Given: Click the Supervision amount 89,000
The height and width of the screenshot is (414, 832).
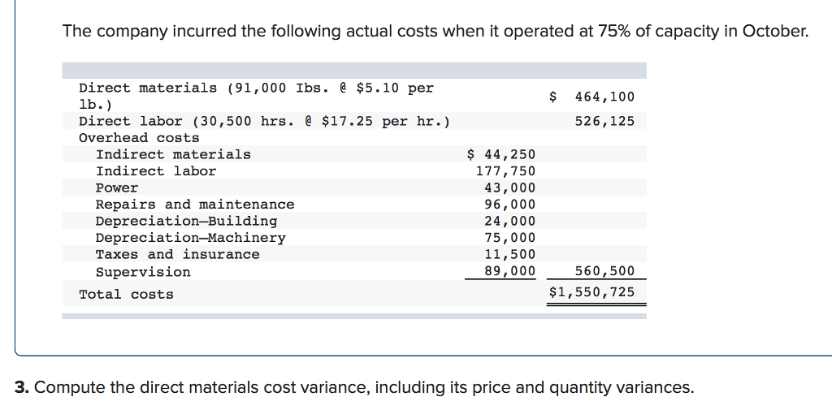Looking at the screenshot, I should point(510,271).
